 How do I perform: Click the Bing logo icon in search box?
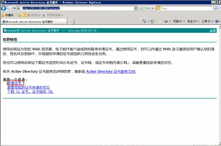(x=159, y=8)
